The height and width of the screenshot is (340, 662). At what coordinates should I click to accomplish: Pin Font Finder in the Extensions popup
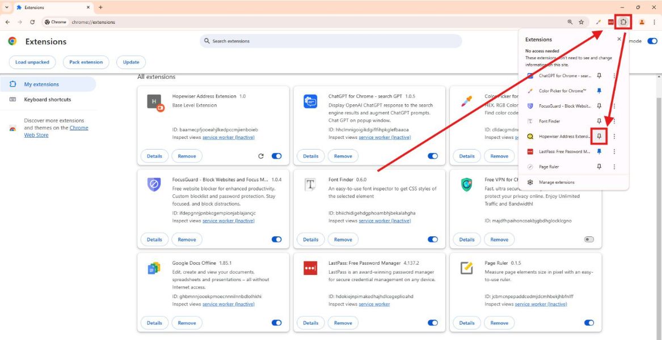pyautogui.click(x=599, y=121)
